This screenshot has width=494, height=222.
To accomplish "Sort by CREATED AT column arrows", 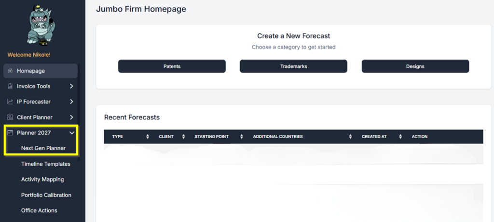I will (400, 137).
